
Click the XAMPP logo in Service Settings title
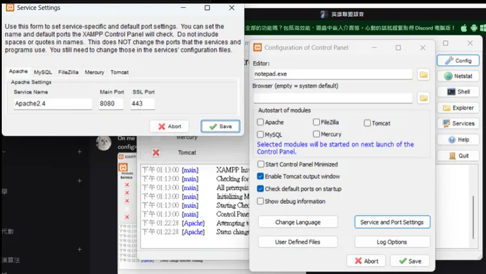click(x=10, y=7)
